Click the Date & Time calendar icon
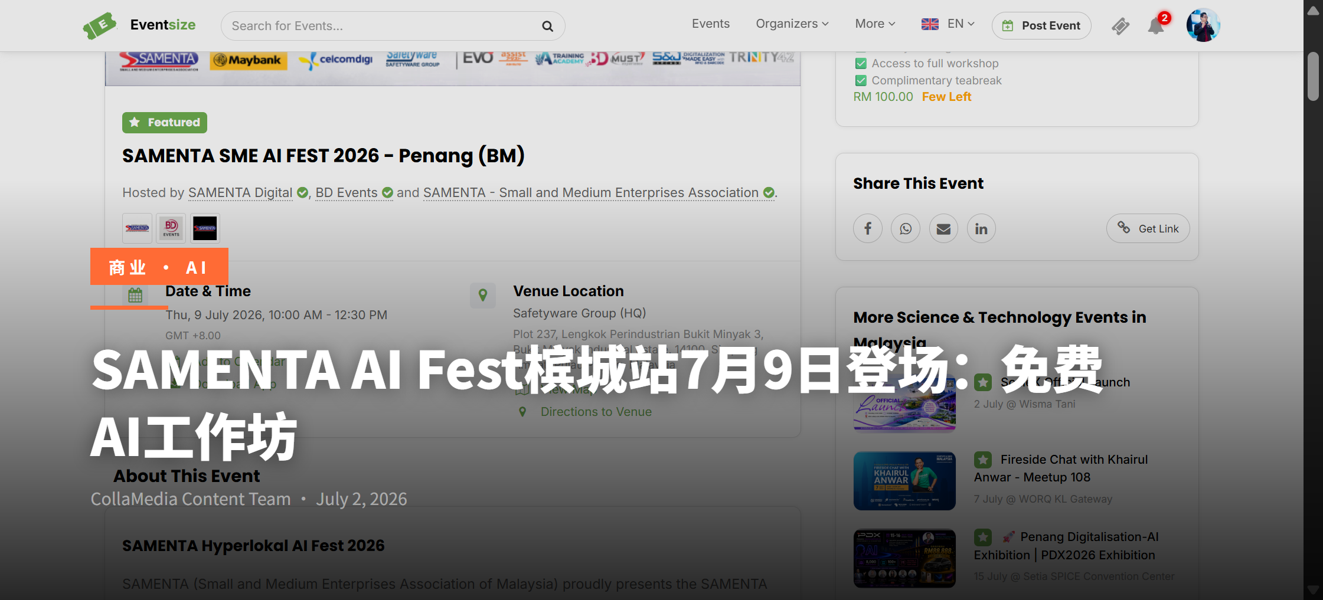The width and height of the screenshot is (1323, 600). click(135, 295)
